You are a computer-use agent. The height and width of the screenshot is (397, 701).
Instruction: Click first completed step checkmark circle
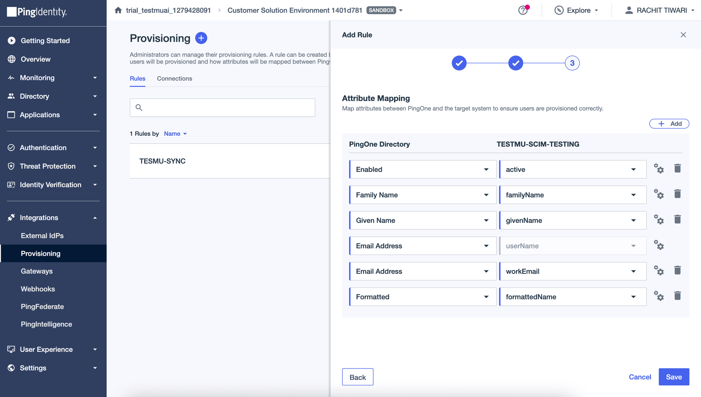(459, 63)
